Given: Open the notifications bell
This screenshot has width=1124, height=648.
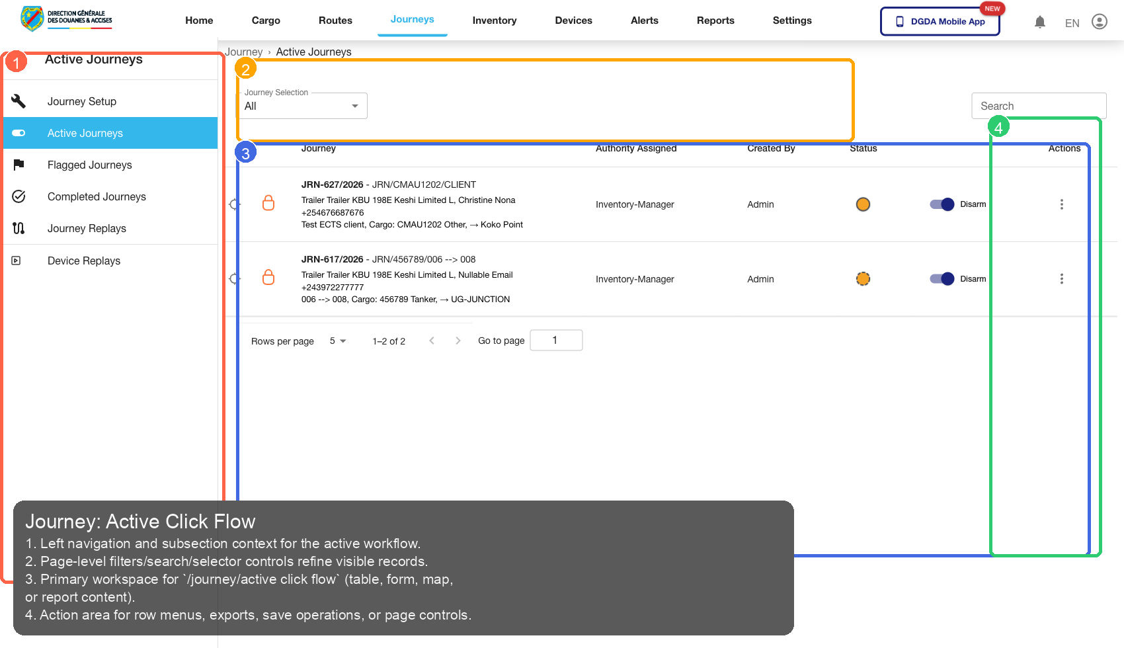Looking at the screenshot, I should 1040,21.
